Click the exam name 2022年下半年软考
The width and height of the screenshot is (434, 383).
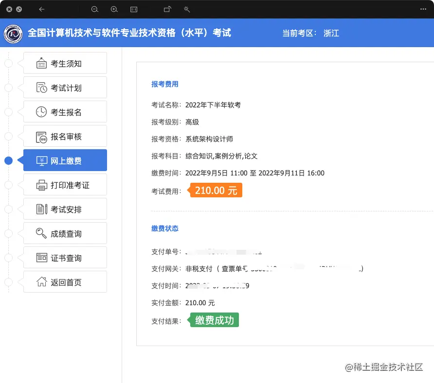pyautogui.click(x=213, y=105)
